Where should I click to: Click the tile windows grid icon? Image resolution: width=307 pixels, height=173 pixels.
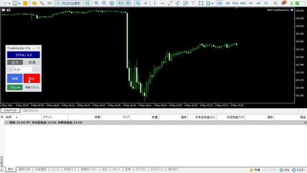(x=112, y=3)
